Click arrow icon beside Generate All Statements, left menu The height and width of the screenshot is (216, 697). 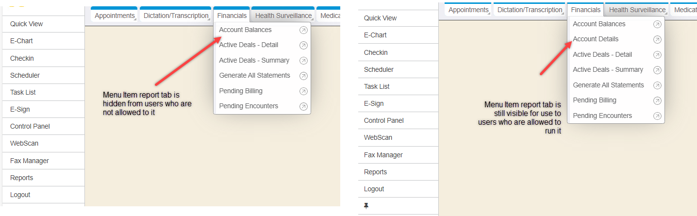pyautogui.click(x=303, y=76)
